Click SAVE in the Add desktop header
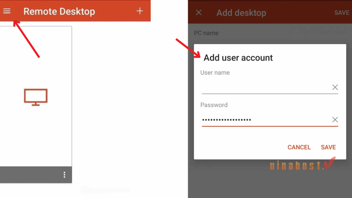This screenshot has width=352, height=198. point(342,13)
